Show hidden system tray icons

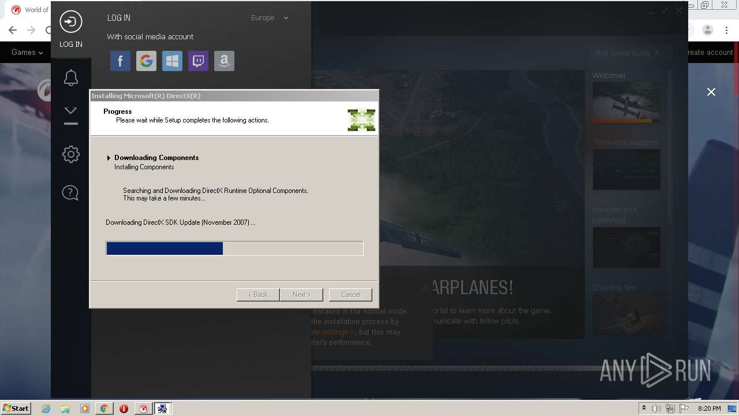click(644, 408)
